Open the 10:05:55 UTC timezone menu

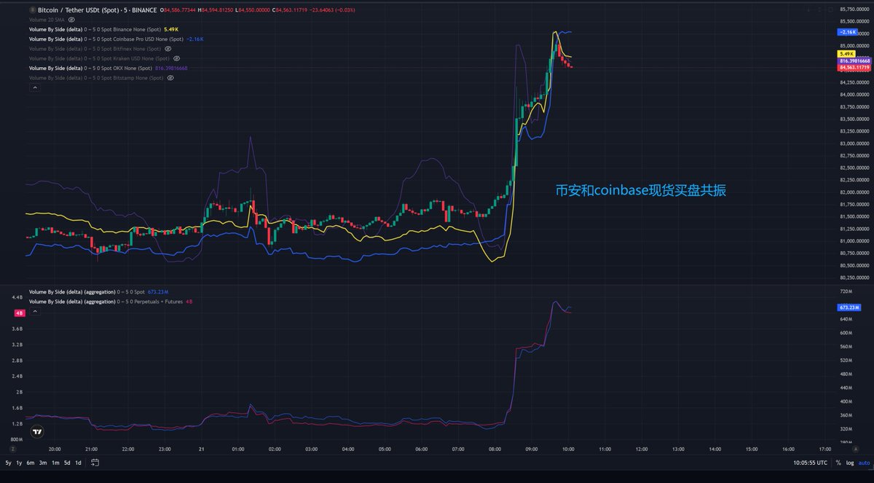pyautogui.click(x=810, y=463)
